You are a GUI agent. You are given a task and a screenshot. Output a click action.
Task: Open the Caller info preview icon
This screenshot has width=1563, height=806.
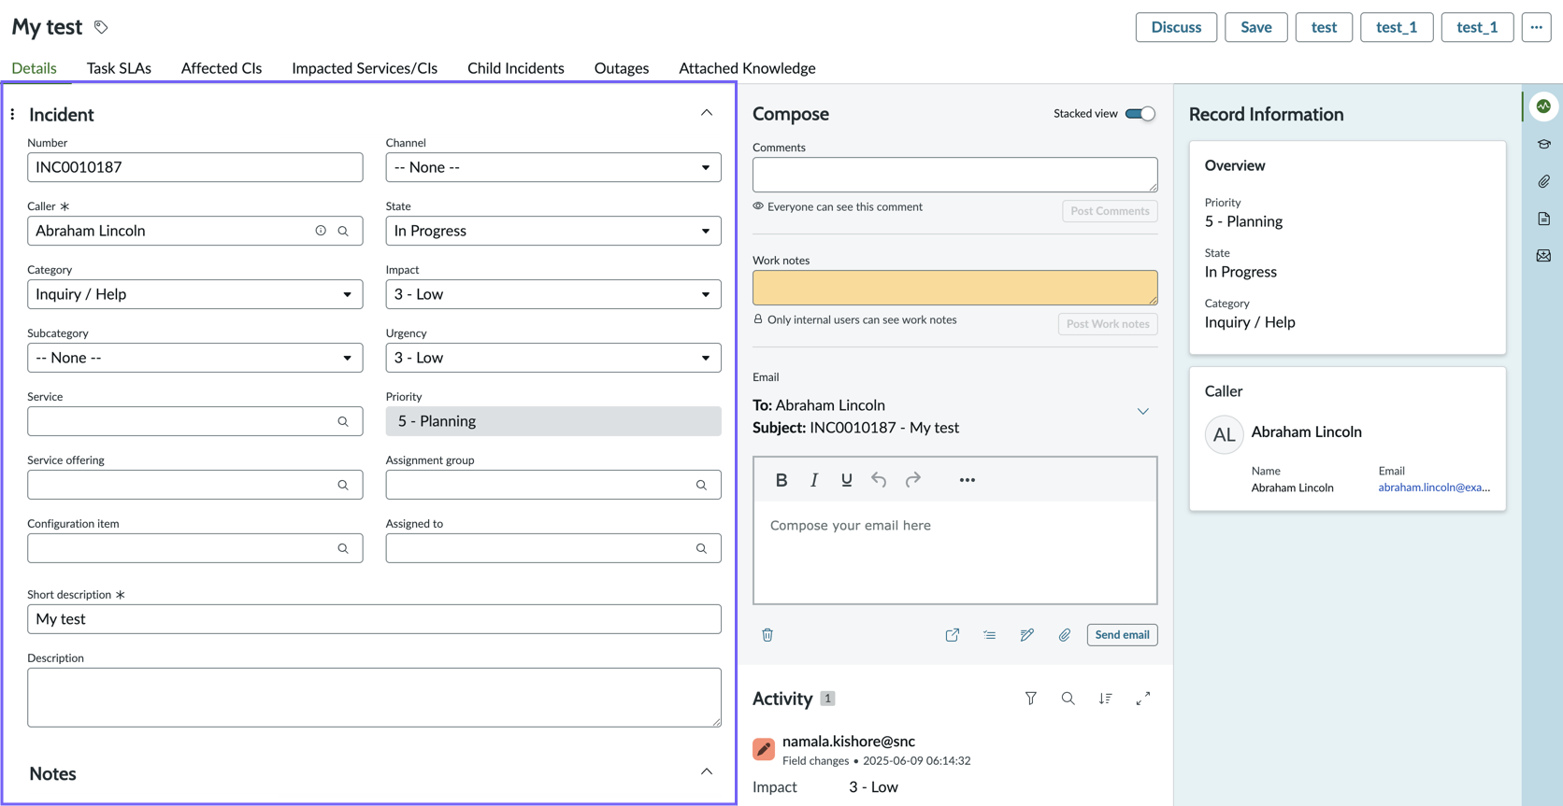(321, 231)
